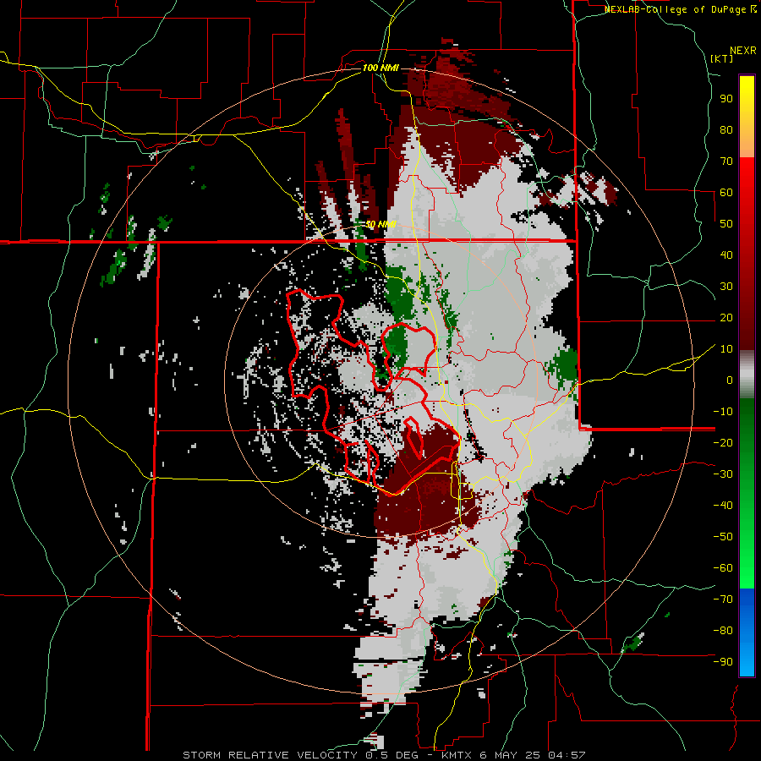
Task: Click the NEXR text above the legend
Action: coord(742,51)
